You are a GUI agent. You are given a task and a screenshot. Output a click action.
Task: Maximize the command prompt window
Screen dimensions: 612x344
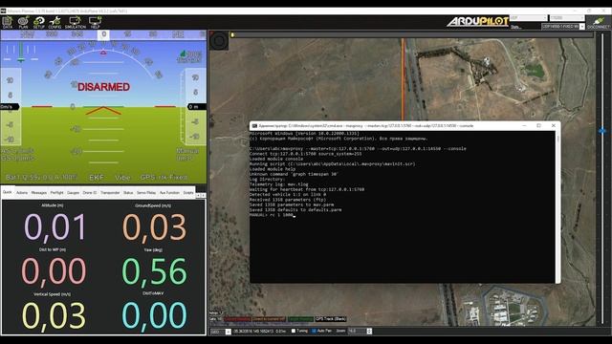(538, 125)
